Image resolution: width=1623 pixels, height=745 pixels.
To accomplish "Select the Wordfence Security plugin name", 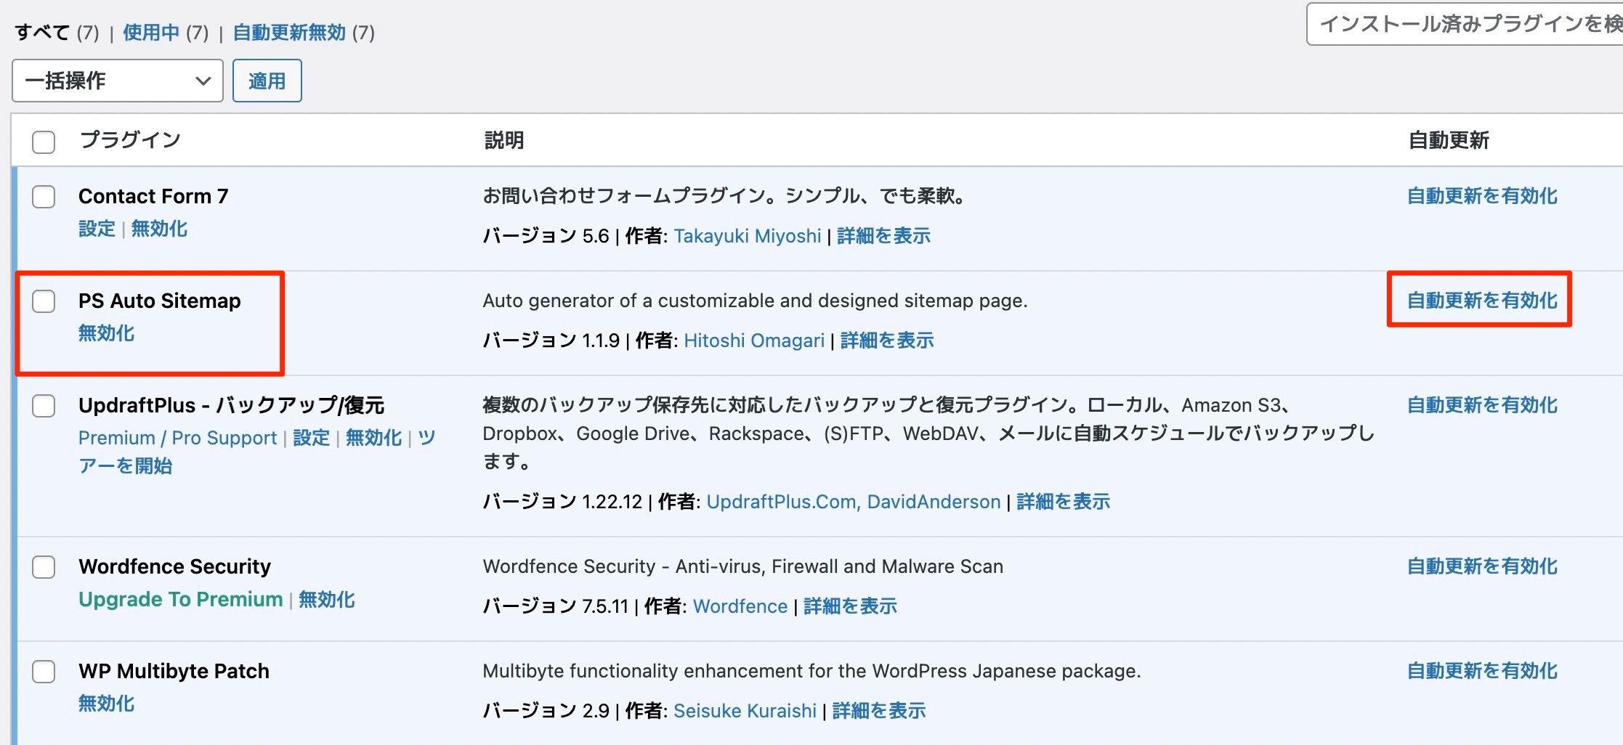I will point(174,566).
